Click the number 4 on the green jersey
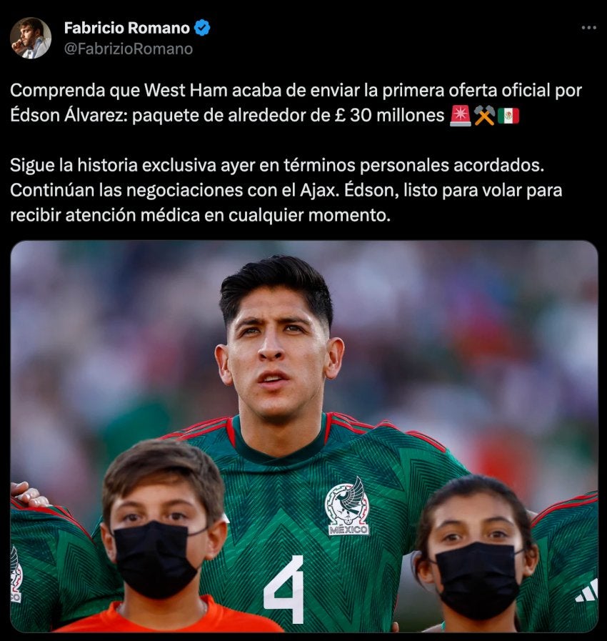The height and width of the screenshot is (641, 607). (x=284, y=589)
